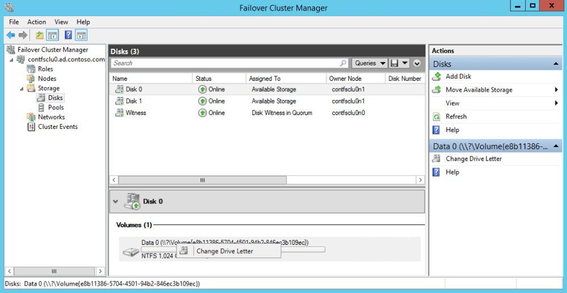567x293 pixels.
Task: Select Roles in the tree
Action: 45,69
